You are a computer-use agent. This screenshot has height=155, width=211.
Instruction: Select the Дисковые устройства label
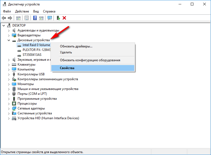pos(34,40)
